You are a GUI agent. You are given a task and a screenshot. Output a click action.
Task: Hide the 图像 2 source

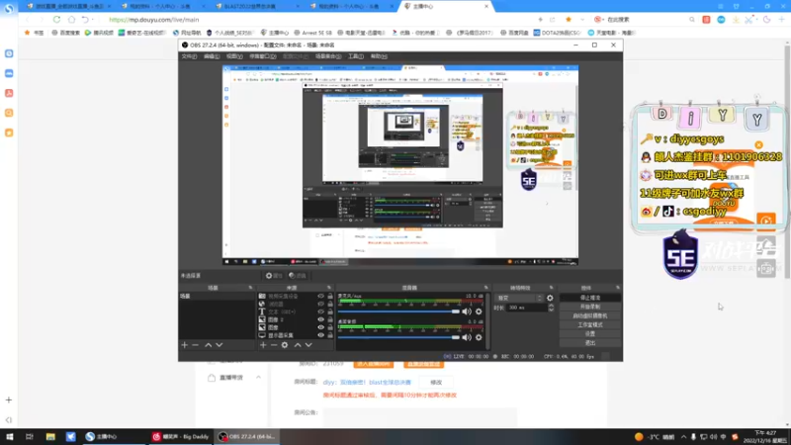(320, 319)
